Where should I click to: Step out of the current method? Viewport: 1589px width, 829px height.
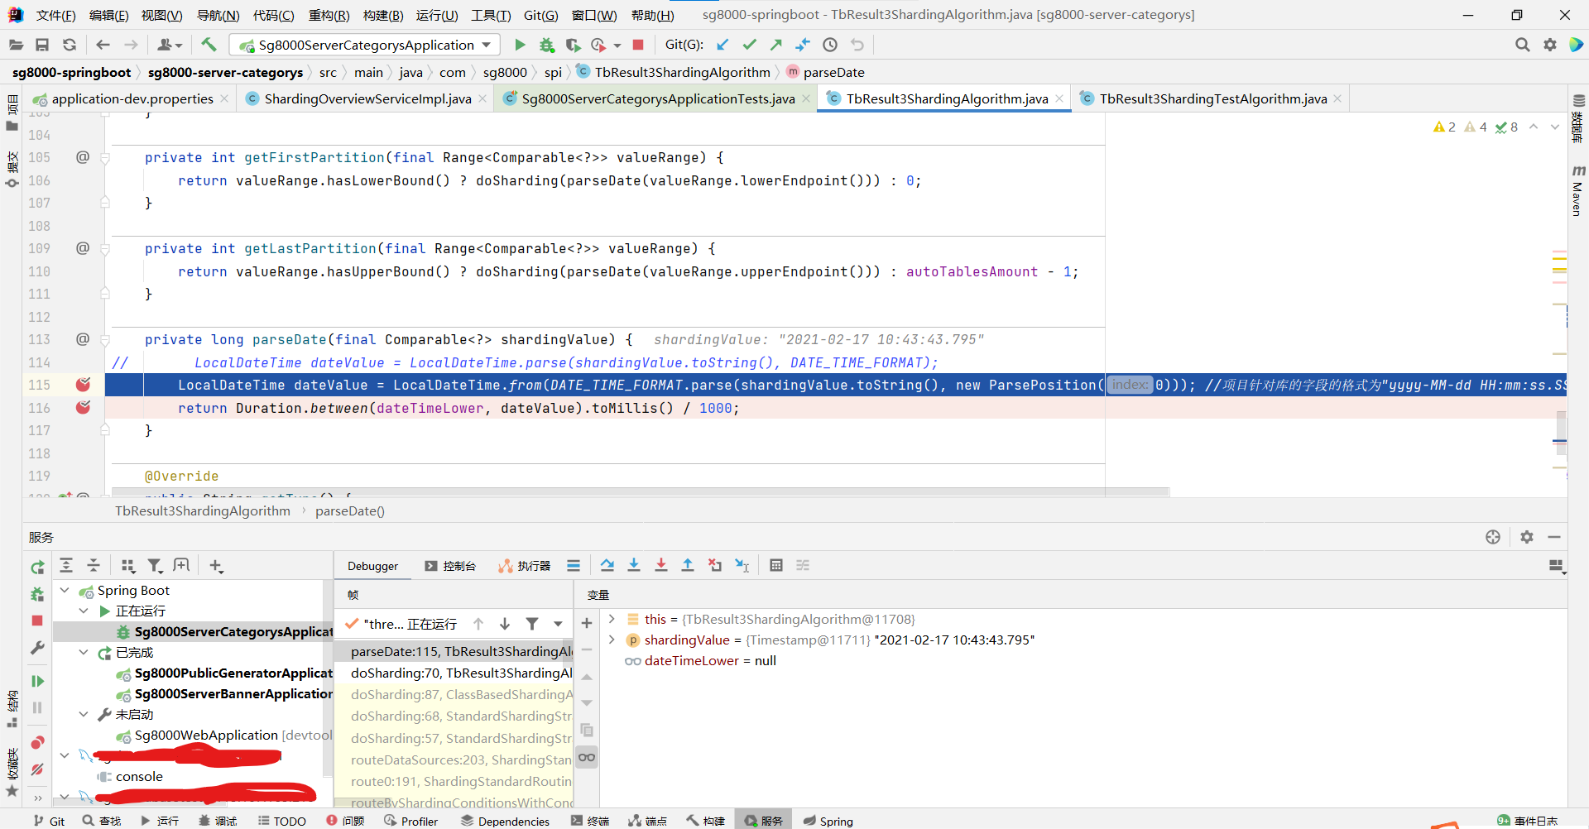(688, 565)
